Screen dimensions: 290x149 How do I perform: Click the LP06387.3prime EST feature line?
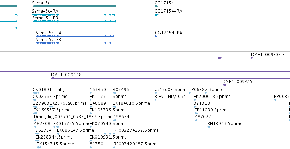click(x=240, y=93)
